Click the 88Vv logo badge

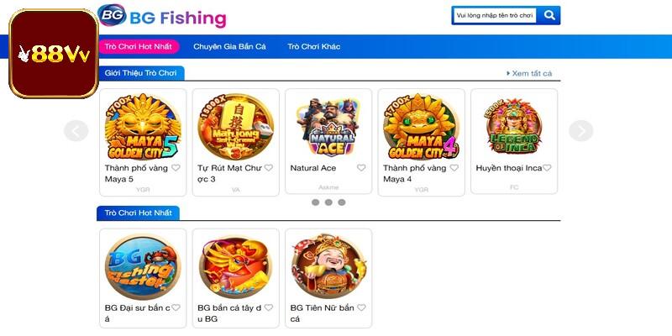coord(54,54)
